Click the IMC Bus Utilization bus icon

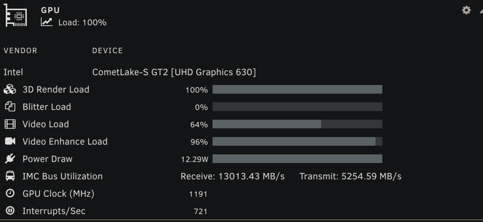[x=10, y=176]
